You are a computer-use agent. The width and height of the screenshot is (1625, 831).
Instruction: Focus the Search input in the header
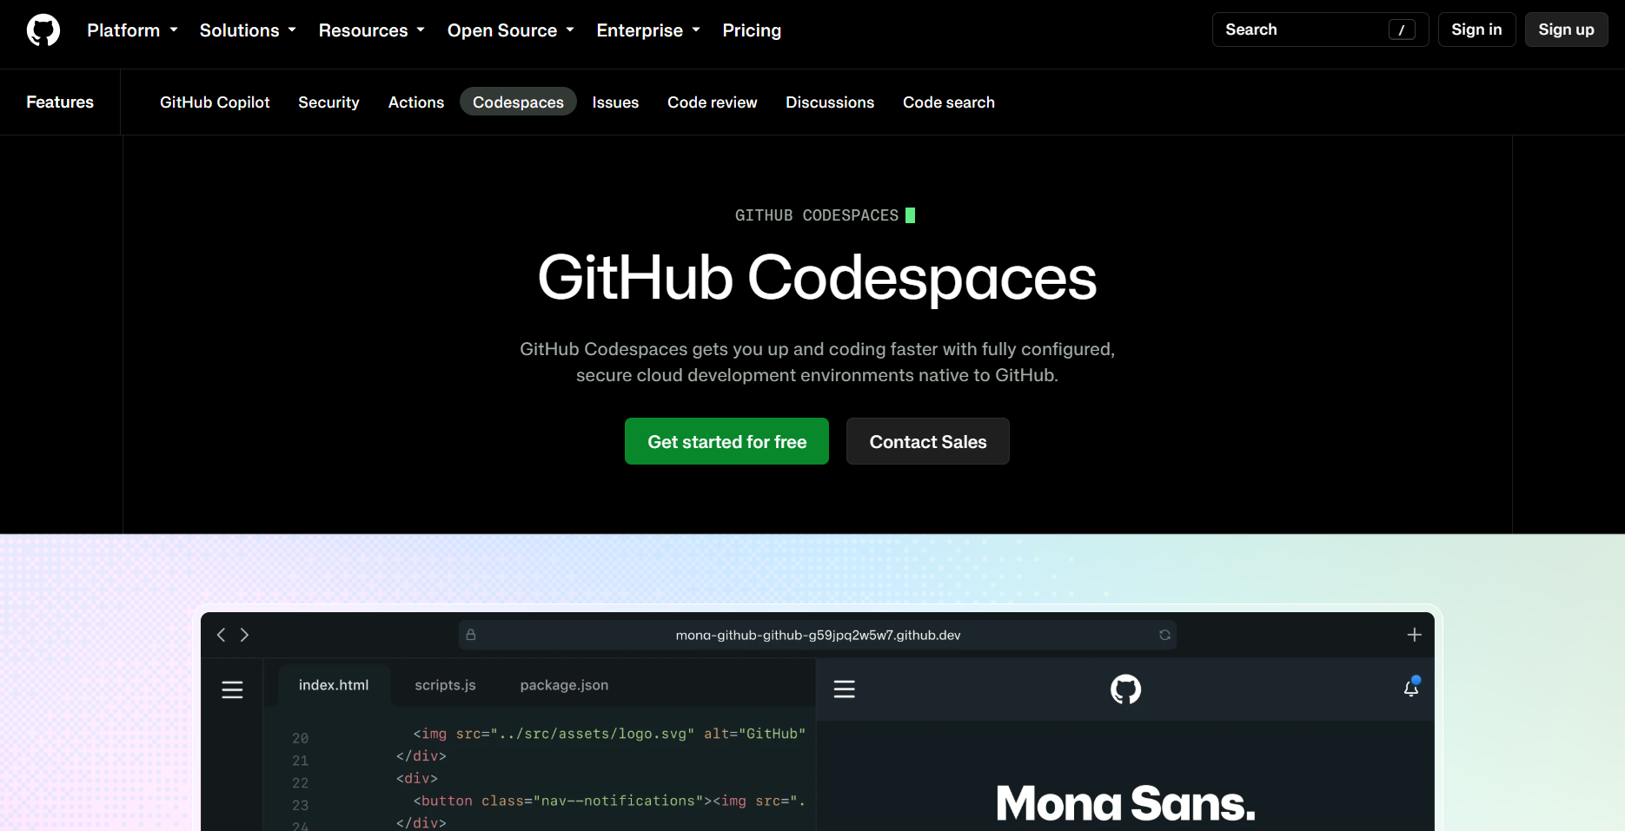1320,30
